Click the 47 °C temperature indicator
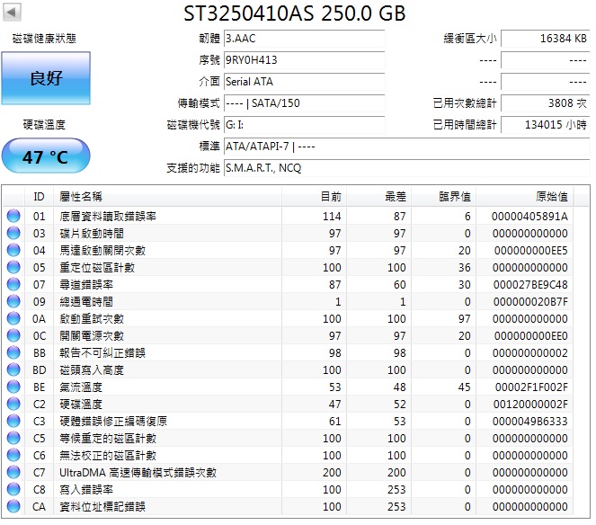Image resolution: width=596 pixels, height=525 pixels. 46,156
